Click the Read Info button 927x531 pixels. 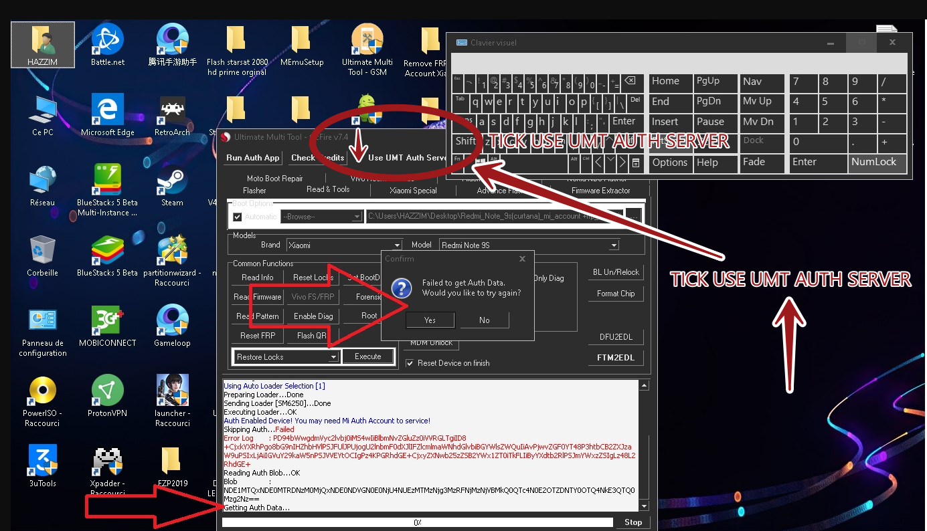click(258, 278)
